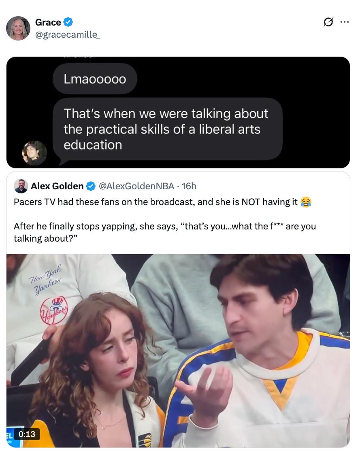Click the "After he finally stops yapping" paragraph
The width and height of the screenshot is (358, 454).
tap(164, 232)
